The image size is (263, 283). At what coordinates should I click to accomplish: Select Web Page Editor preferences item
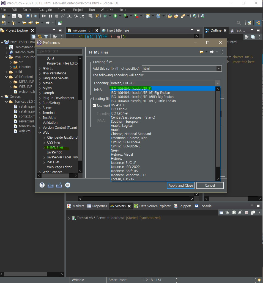pyautogui.click(x=59, y=167)
